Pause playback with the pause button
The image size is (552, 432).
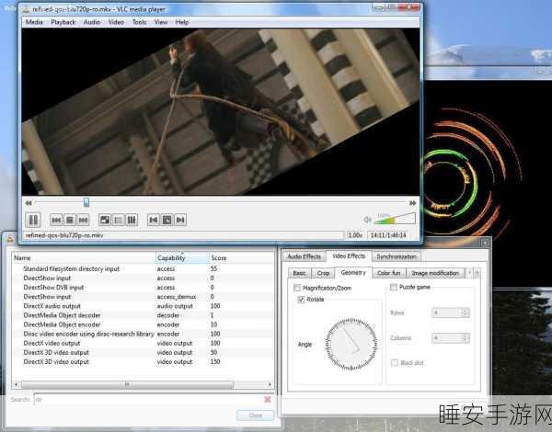(x=33, y=221)
